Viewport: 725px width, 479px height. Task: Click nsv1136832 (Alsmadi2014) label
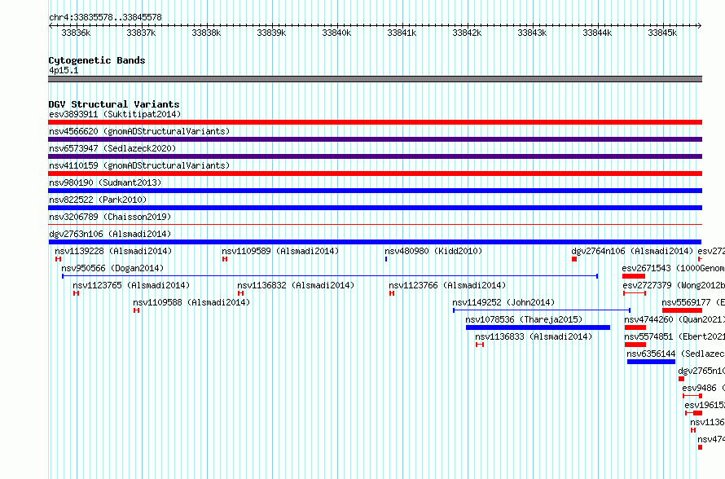point(296,285)
